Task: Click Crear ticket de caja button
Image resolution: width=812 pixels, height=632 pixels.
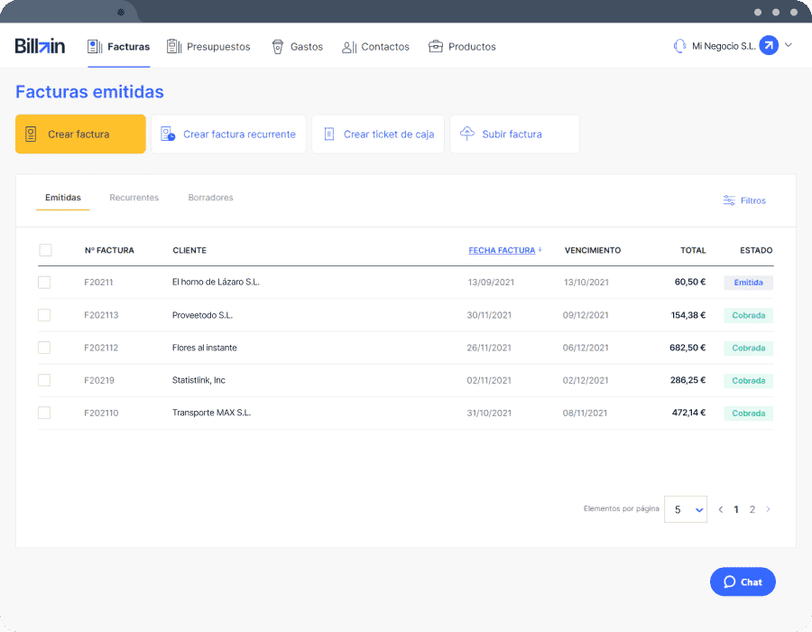Action: pos(378,135)
